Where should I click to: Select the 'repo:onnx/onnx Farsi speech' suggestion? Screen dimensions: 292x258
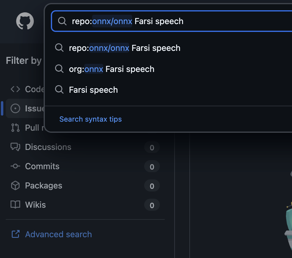(x=124, y=48)
